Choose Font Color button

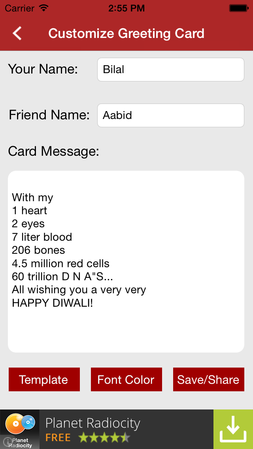[x=126, y=379]
